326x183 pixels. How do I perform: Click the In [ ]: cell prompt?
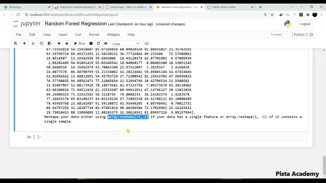point(34,137)
